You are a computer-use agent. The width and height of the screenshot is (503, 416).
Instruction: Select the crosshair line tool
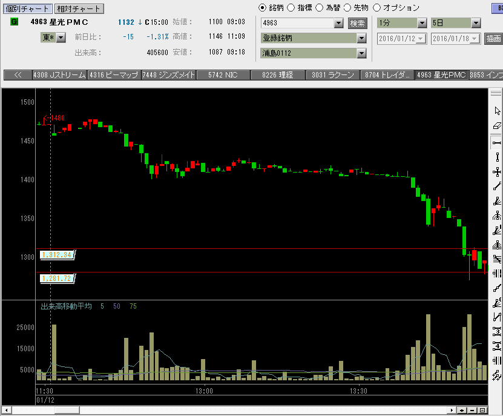tap(497, 172)
